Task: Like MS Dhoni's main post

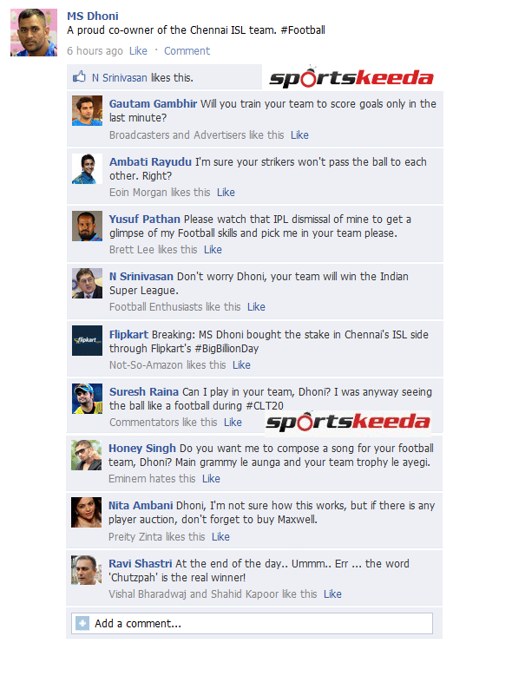Action: tap(138, 51)
